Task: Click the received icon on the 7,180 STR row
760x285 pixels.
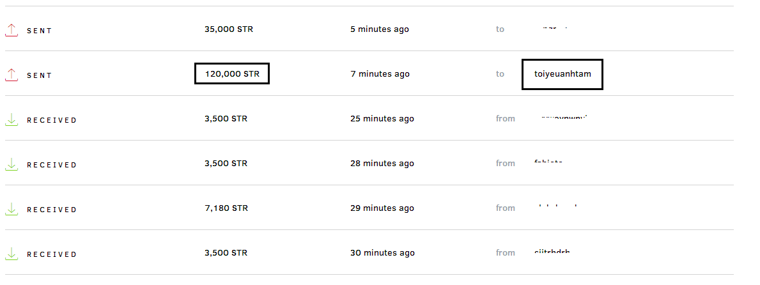Action: coord(11,208)
